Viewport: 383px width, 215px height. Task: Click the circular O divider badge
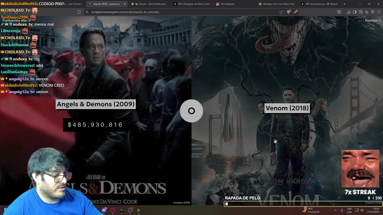pos(191,111)
